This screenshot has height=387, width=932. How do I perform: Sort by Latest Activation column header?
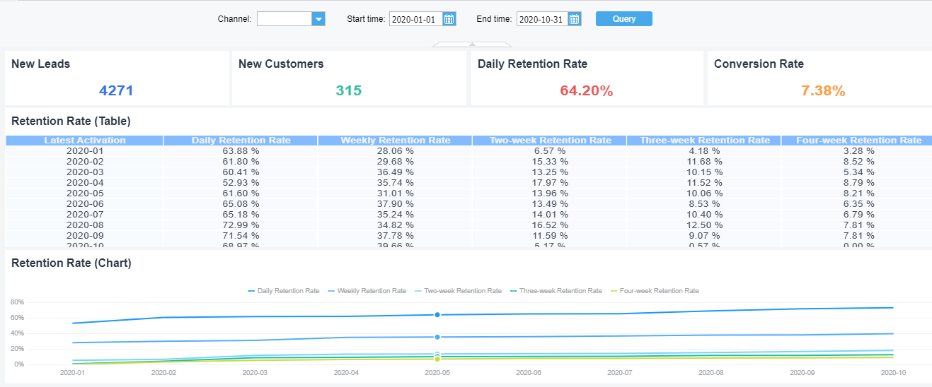pos(85,141)
